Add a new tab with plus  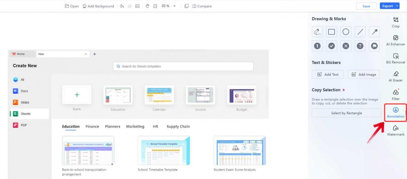(x=94, y=54)
